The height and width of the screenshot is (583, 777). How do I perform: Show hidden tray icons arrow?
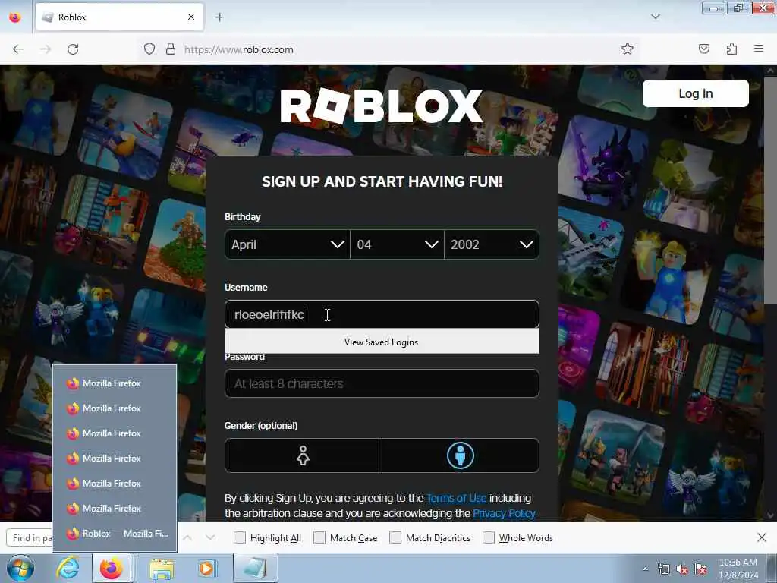[645, 569]
